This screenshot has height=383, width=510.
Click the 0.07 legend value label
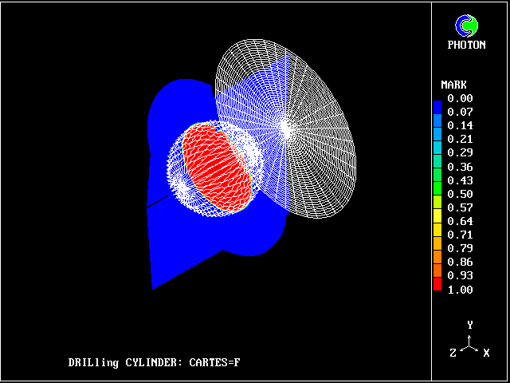460,112
